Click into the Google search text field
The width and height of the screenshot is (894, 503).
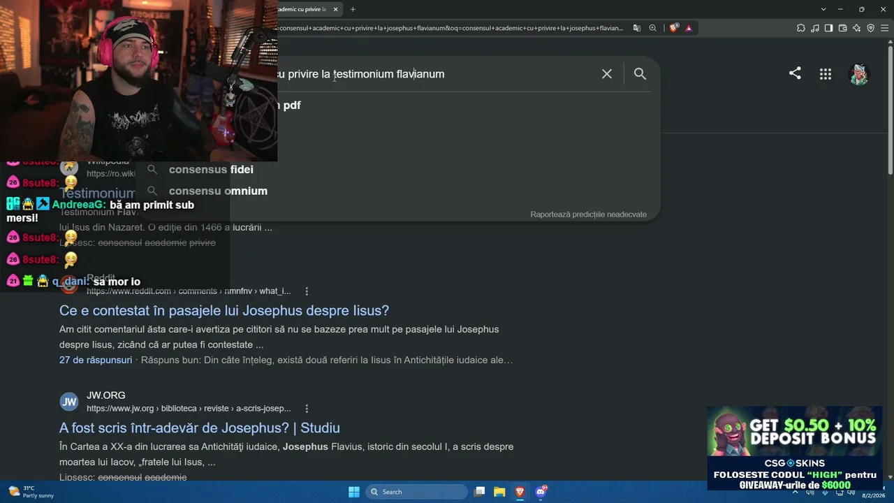[x=433, y=74]
